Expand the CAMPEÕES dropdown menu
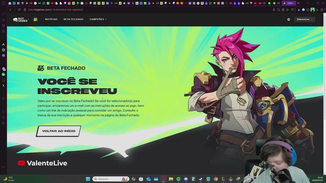The height and width of the screenshot is (183, 326). point(98,19)
